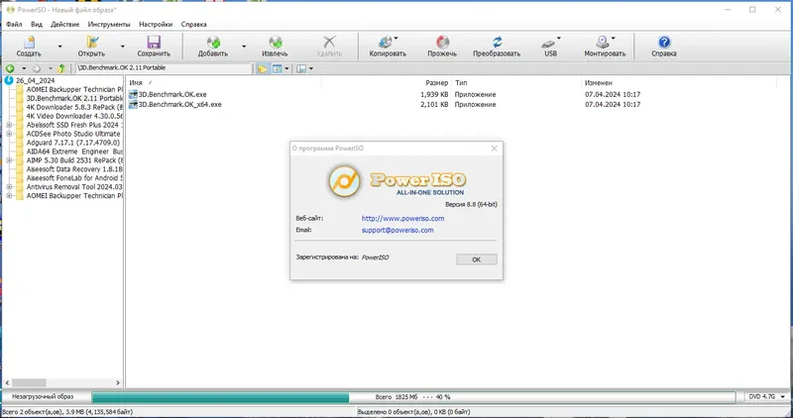This screenshot has height=418, width=793.
Task: Select Aiseesoft FoneLab for Android folder
Action: pyautogui.click(x=74, y=178)
